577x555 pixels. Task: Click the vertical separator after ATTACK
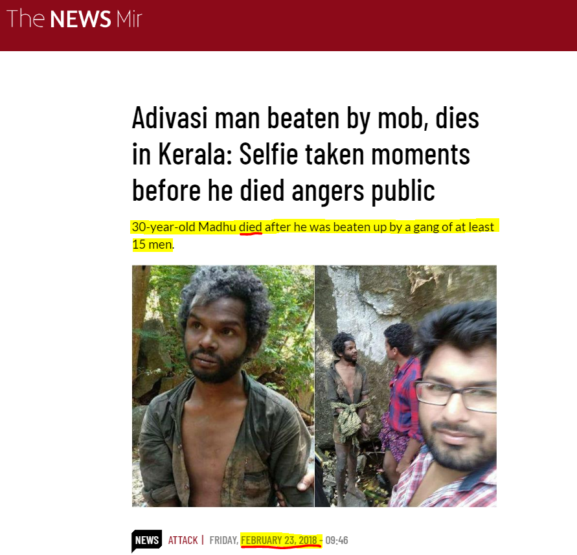point(203,540)
